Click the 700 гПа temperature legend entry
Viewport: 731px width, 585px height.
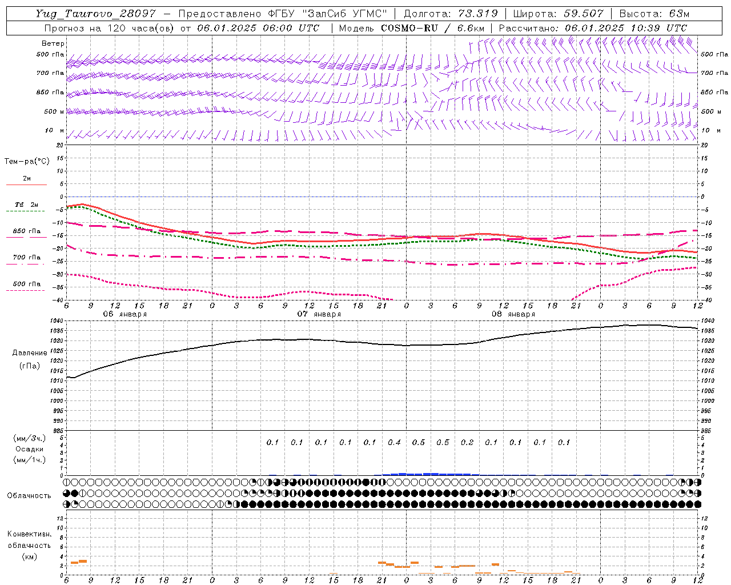26,257
